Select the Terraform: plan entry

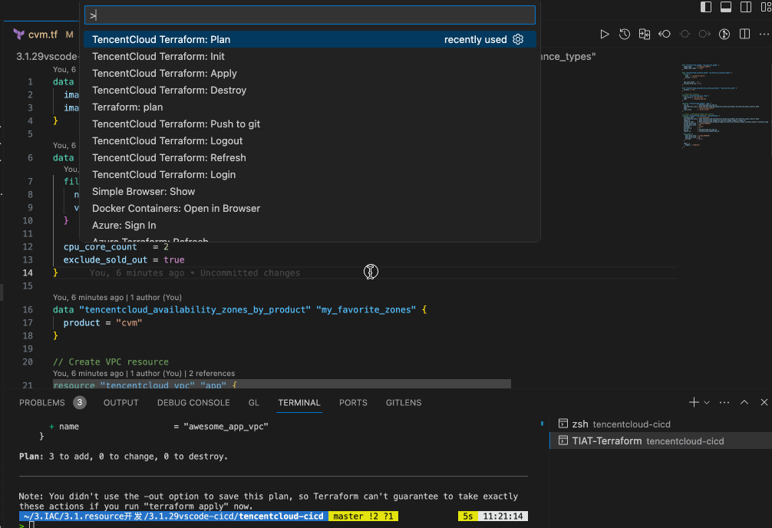coord(310,107)
